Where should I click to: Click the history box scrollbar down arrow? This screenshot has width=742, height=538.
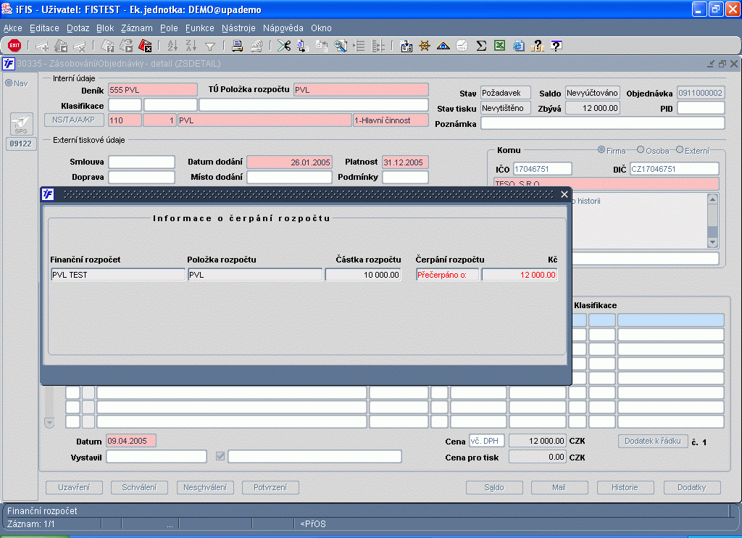712,242
